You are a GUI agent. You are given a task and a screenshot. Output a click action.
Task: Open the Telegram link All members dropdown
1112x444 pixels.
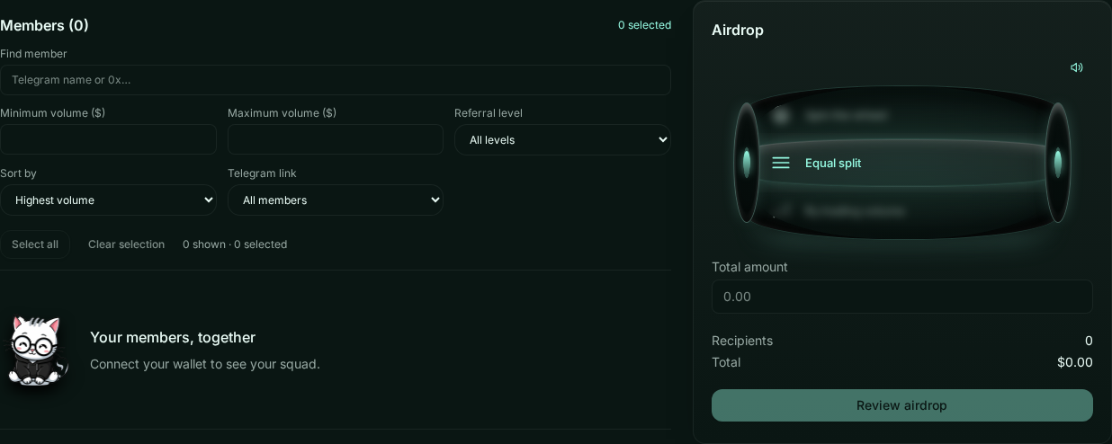(336, 200)
